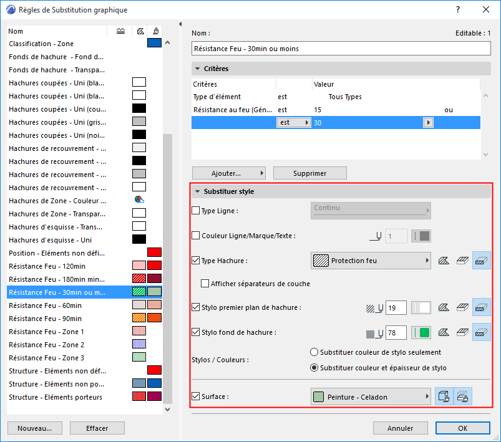Click the Annuler button
The image size is (501, 442).
[401, 428]
